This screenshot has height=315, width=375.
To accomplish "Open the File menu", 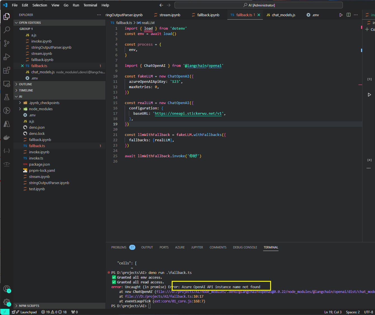I will click(15, 5).
